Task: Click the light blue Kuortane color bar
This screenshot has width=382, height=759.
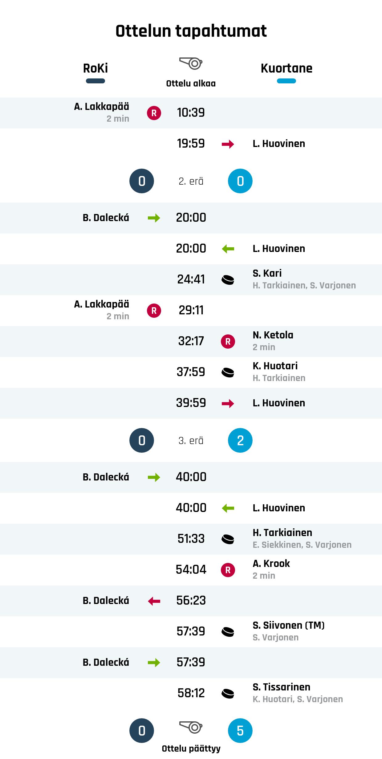Action: coord(286,81)
